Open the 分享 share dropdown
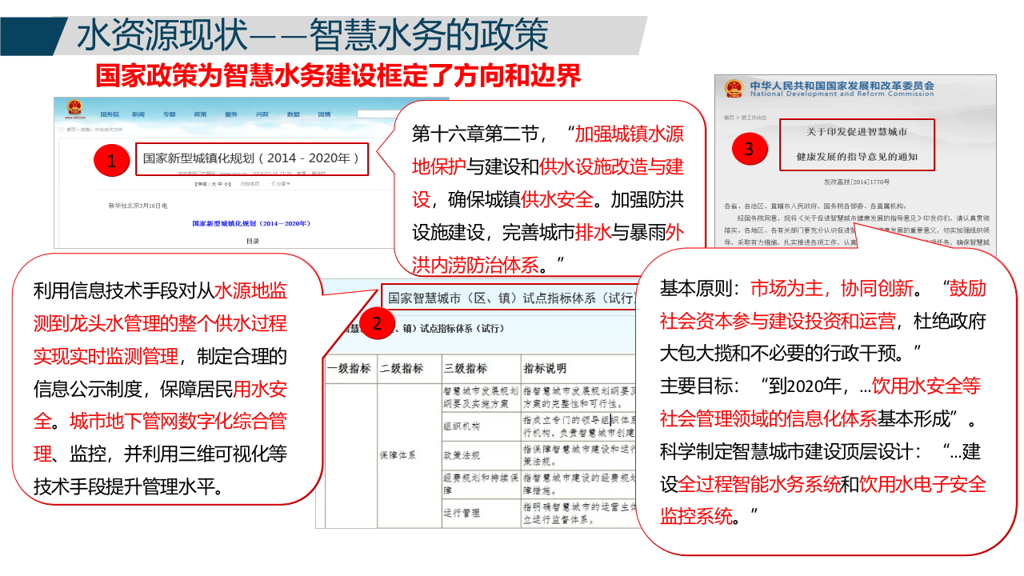Viewport: 1024px width, 576px height. click(x=282, y=183)
